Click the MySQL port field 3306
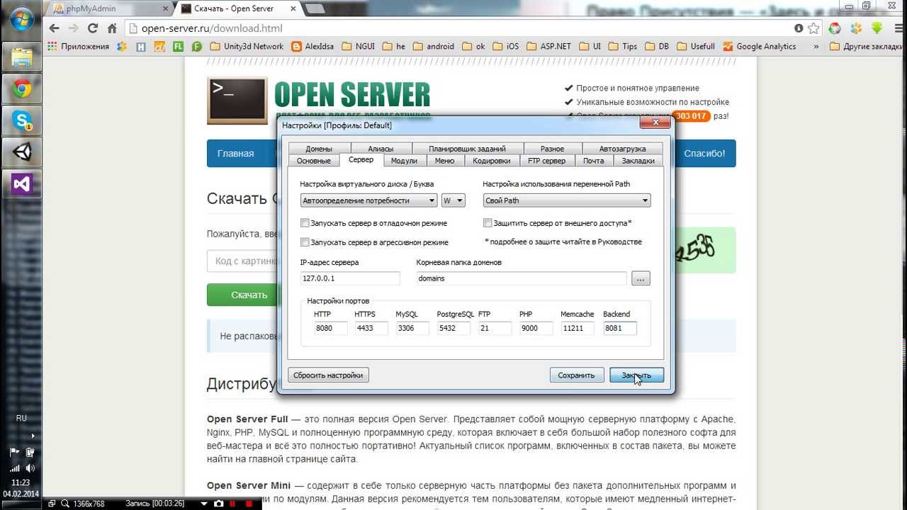The image size is (907, 510). point(412,328)
